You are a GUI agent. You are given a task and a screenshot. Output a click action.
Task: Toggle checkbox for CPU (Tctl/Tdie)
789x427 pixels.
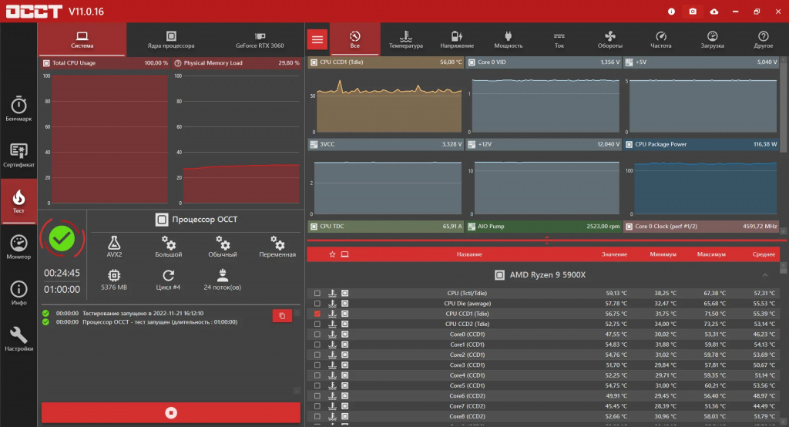[x=317, y=293]
